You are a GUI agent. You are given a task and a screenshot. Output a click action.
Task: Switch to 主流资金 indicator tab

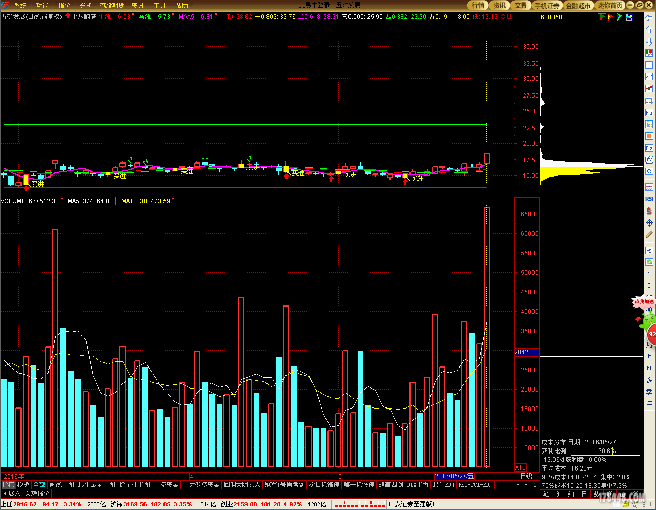tap(167, 484)
